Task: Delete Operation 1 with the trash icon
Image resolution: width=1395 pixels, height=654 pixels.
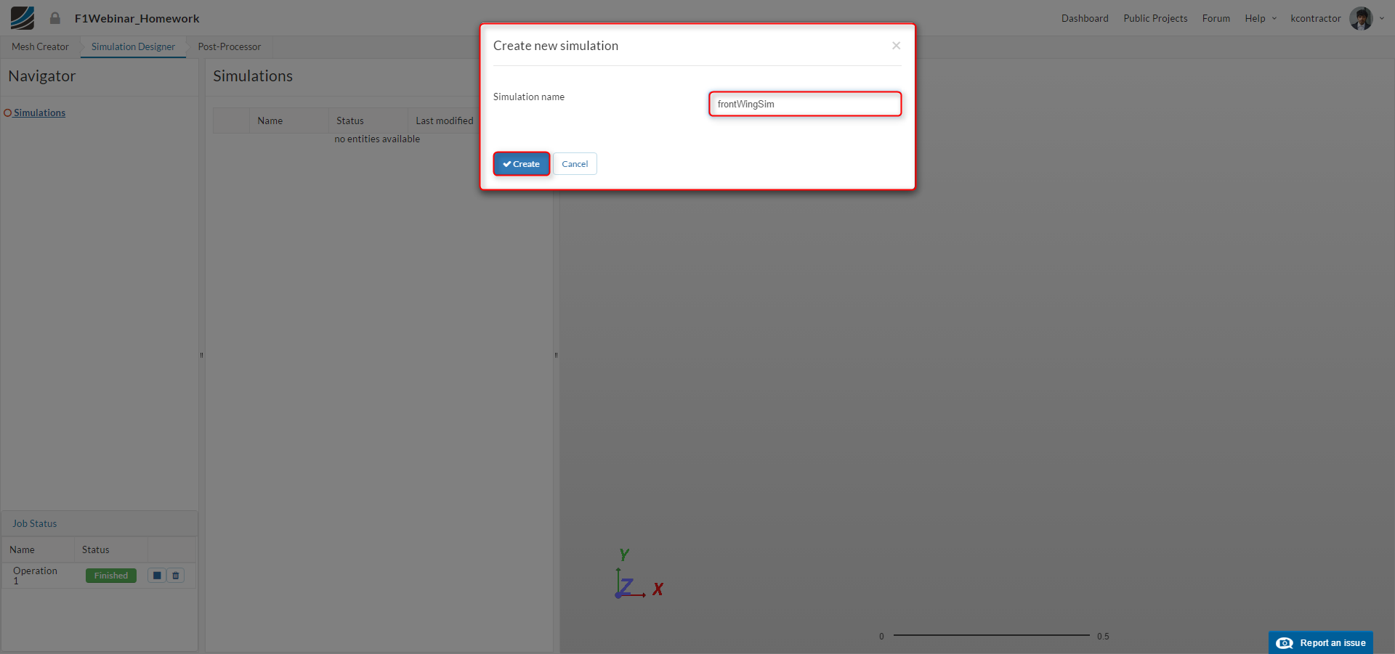Action: point(176,576)
